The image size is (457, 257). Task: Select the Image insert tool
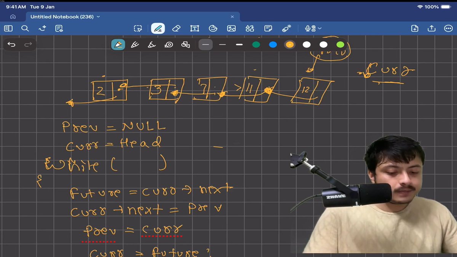click(231, 29)
